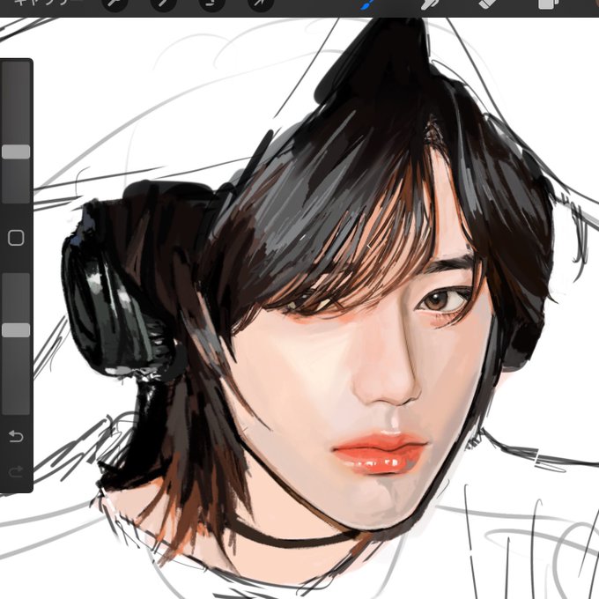The image size is (599, 599).
Task: Click the brush size slider handle
Action: click(x=16, y=152)
